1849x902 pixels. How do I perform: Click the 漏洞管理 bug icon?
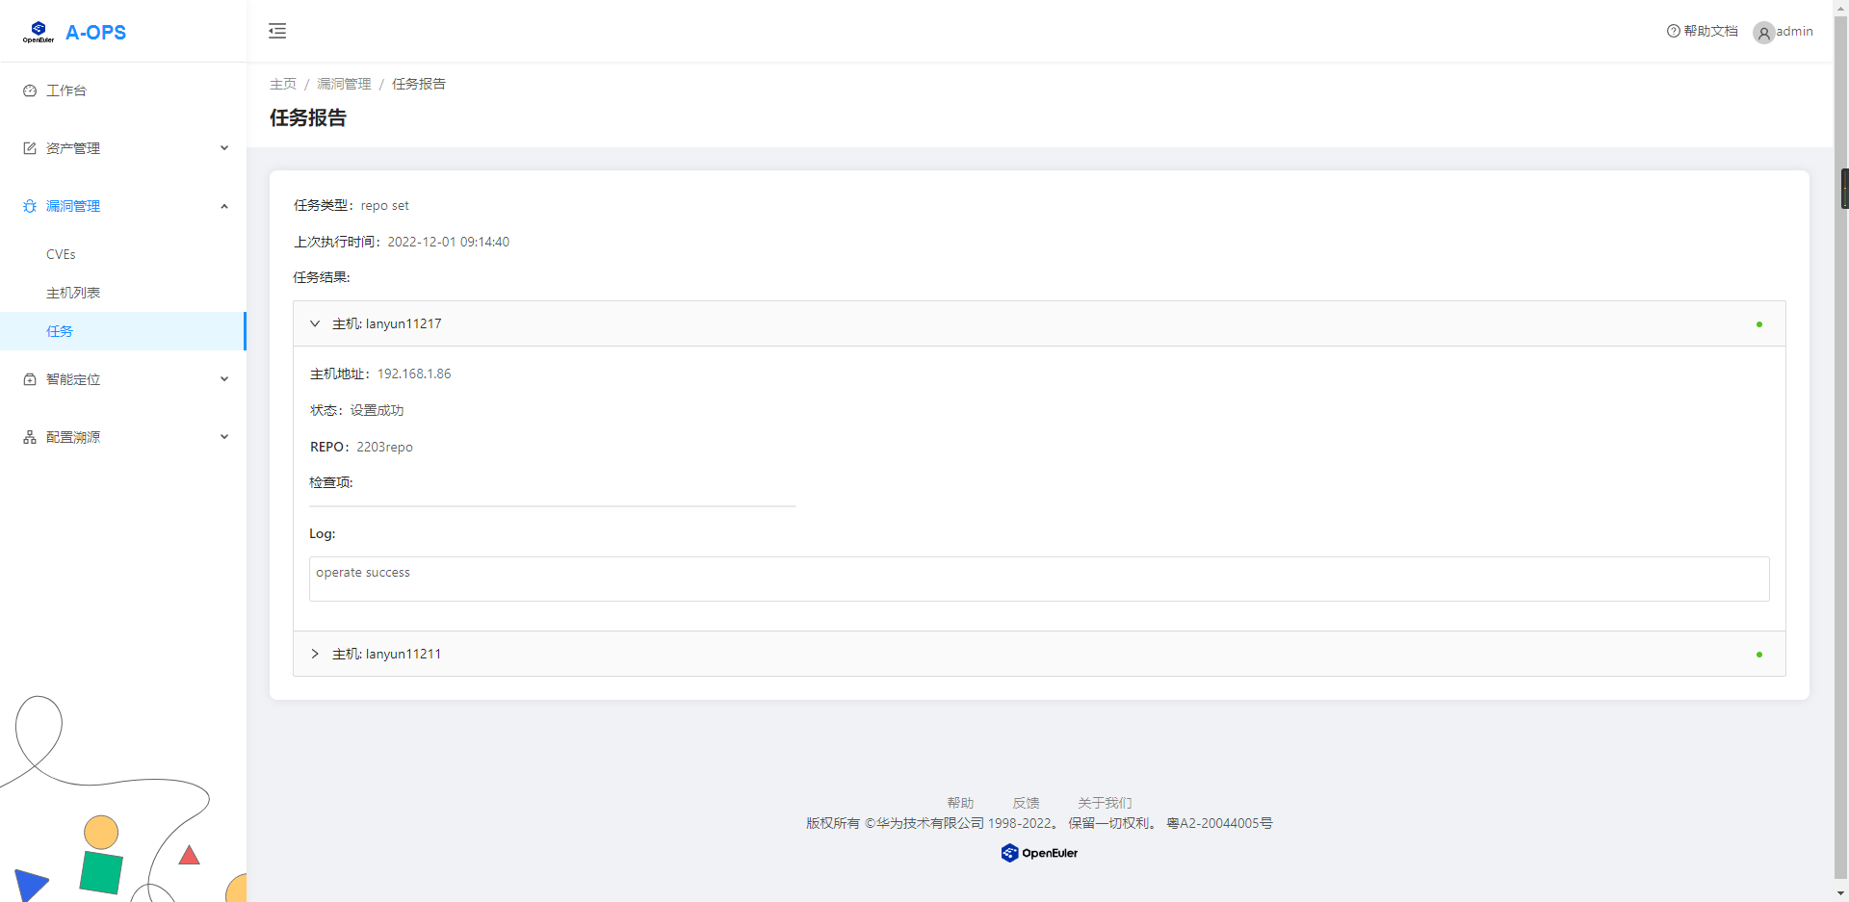[x=30, y=206]
